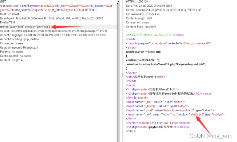Click the h1 align=center line
Viewport: 237px width, 142px height.
coord(152,89)
